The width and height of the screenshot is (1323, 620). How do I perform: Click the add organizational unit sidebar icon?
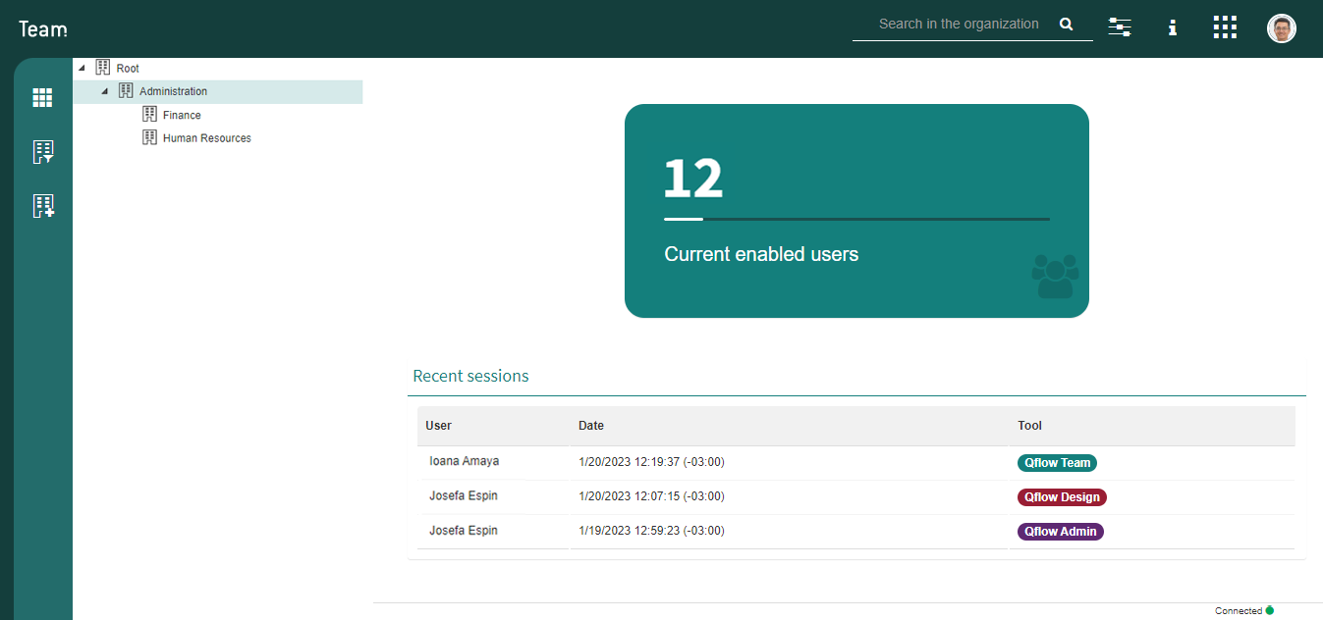click(x=43, y=206)
